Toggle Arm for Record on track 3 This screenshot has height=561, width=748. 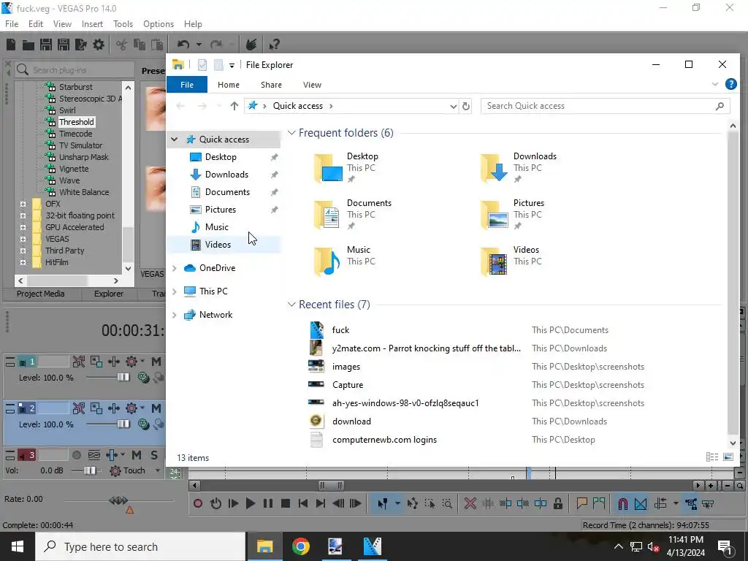(x=76, y=455)
